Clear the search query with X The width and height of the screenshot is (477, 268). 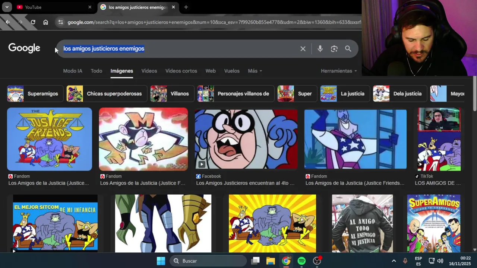(x=303, y=49)
